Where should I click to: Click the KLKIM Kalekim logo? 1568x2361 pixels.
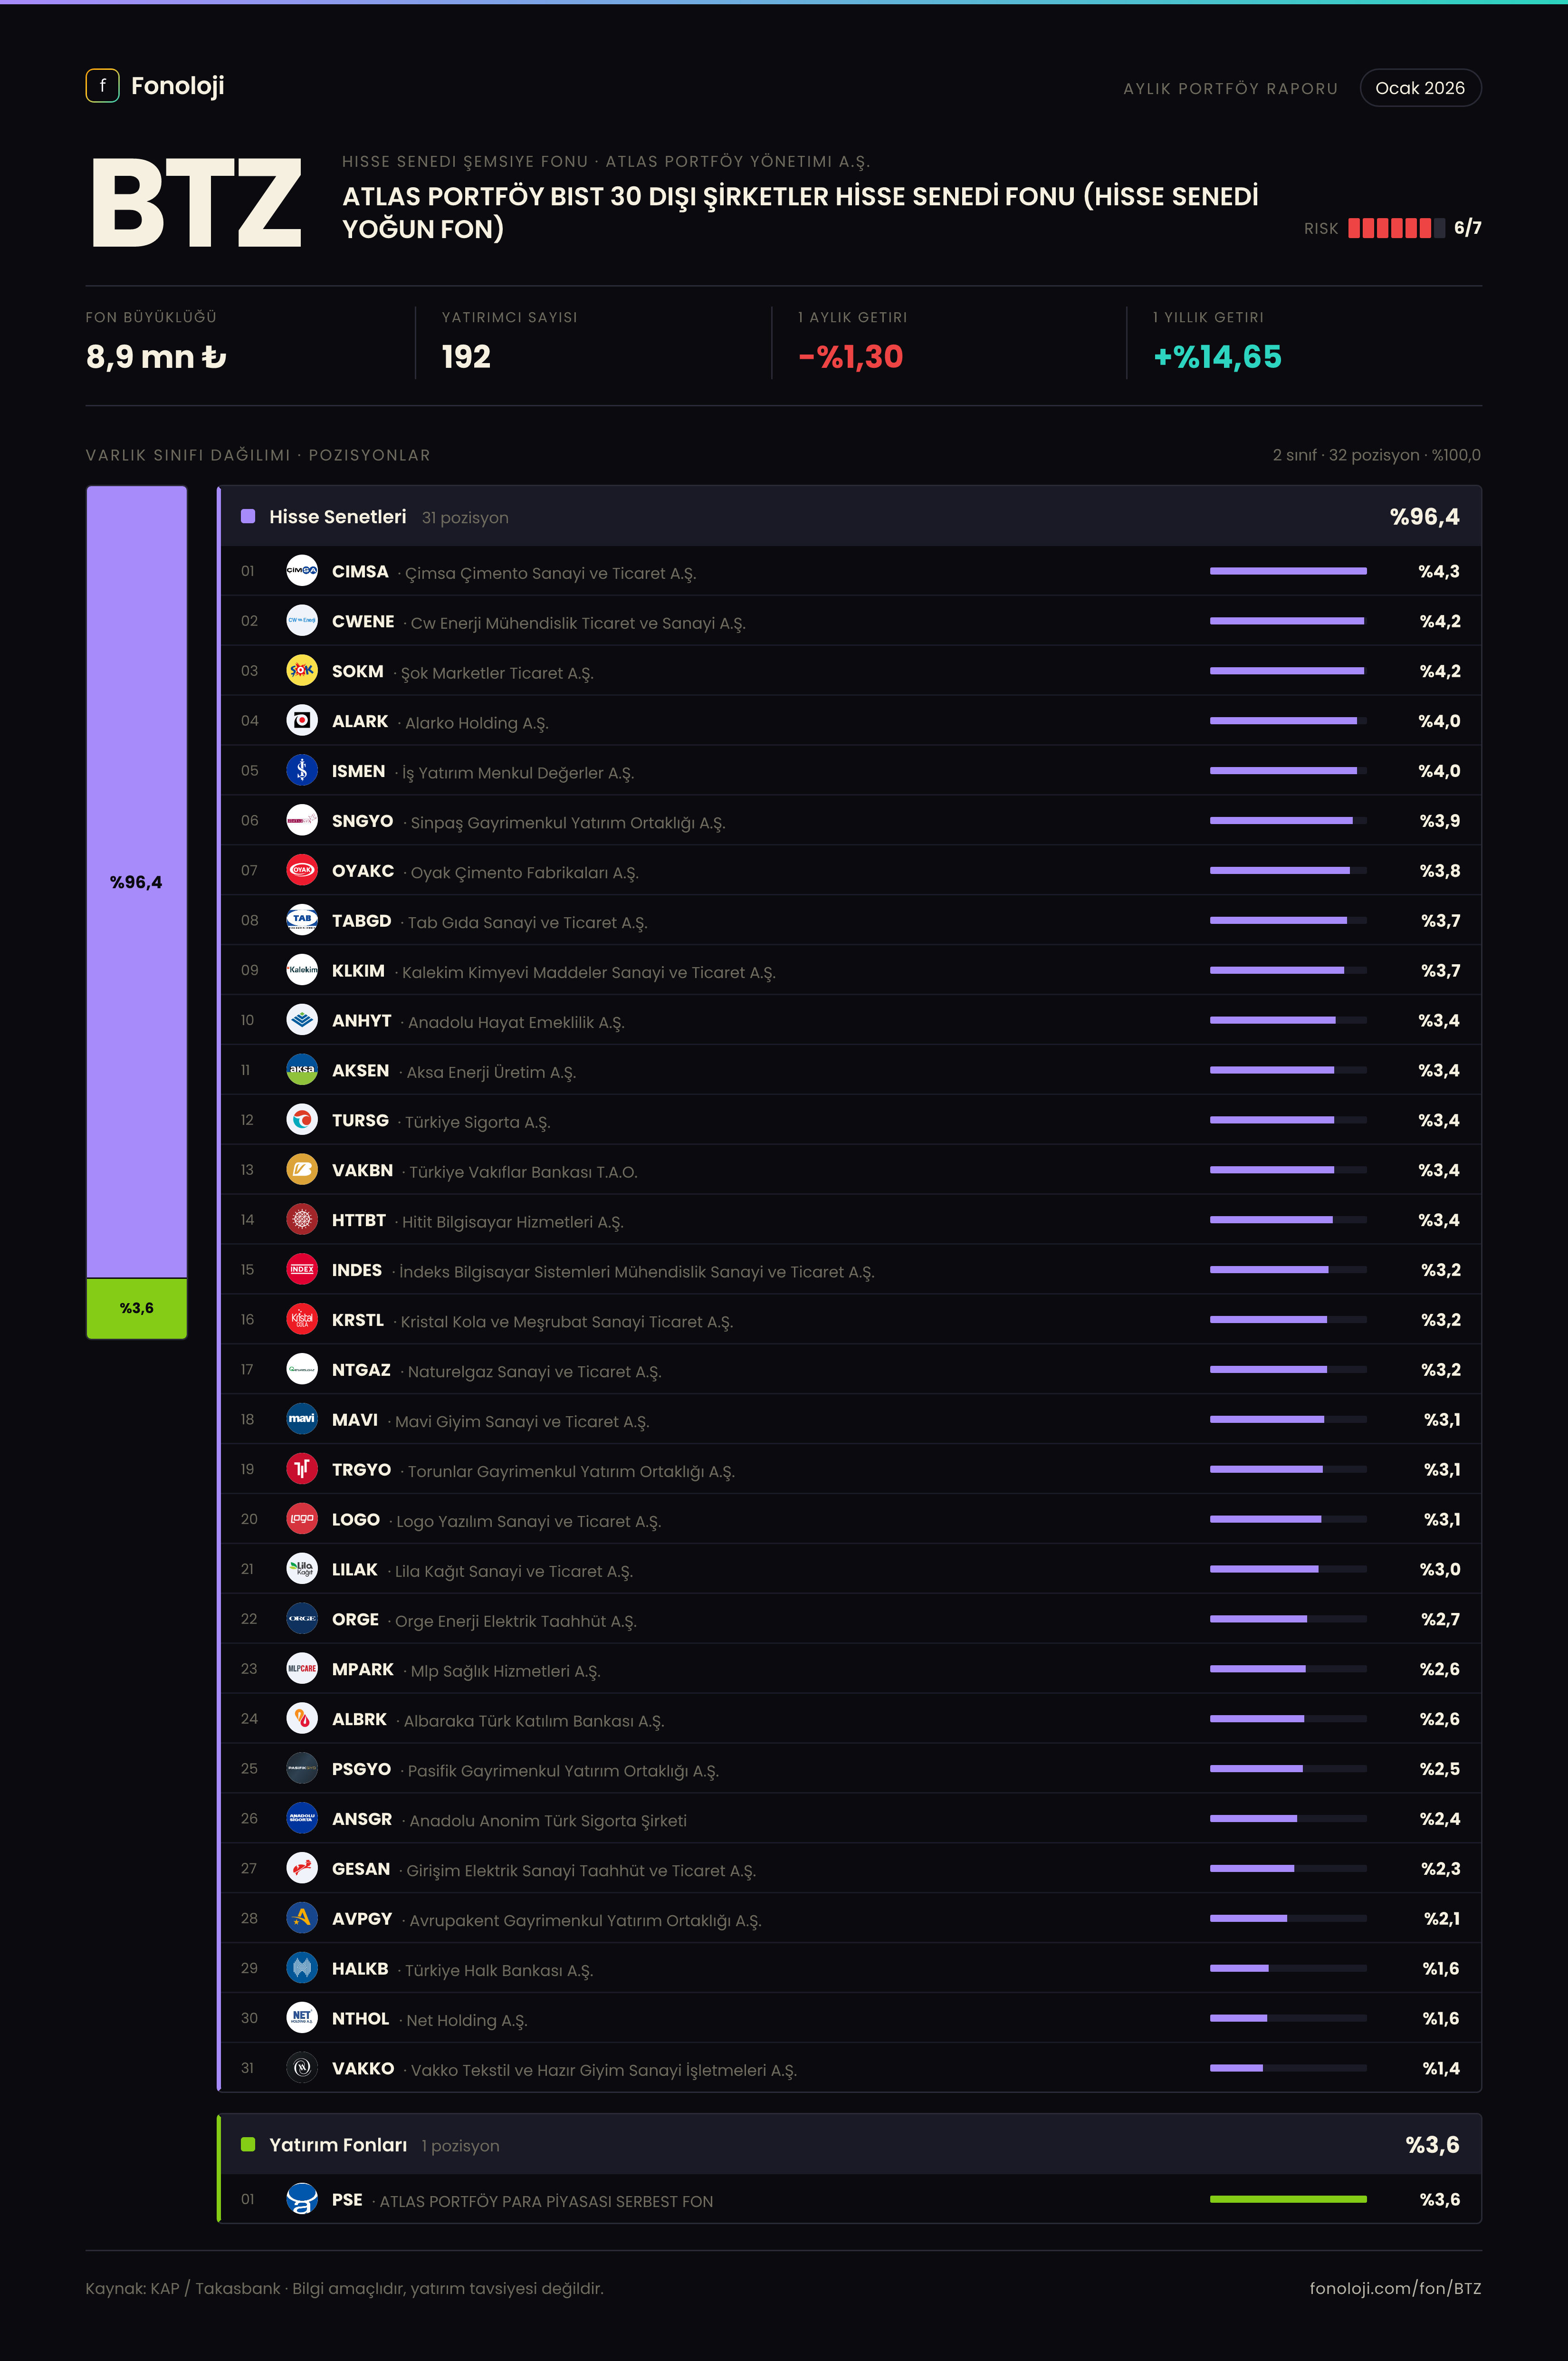[x=302, y=970]
